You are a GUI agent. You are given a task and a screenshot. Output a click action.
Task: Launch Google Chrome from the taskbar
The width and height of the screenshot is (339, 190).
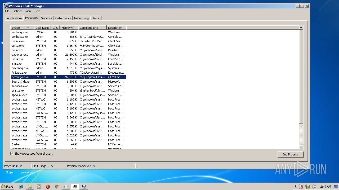coord(57,187)
